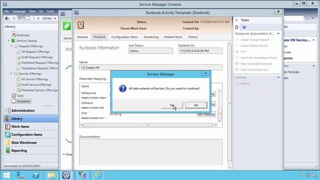The width and height of the screenshot is (320, 180).
Task: Open the View menu
Action: [32, 11]
